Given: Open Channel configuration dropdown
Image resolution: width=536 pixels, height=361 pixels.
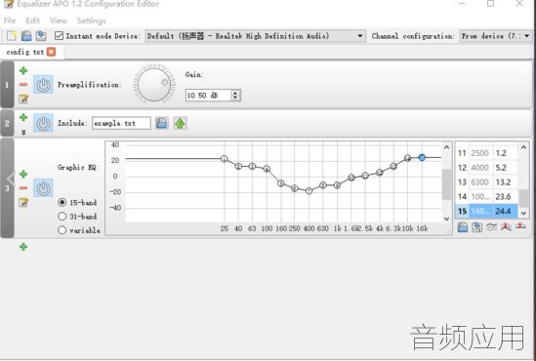Looking at the screenshot, I should 496,36.
